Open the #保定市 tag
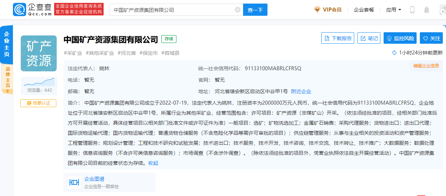Screen dimensions: 446x196 point(148,53)
